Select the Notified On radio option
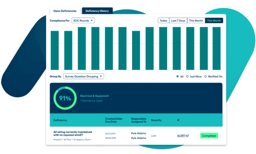256x154 pixels. coord(206,77)
